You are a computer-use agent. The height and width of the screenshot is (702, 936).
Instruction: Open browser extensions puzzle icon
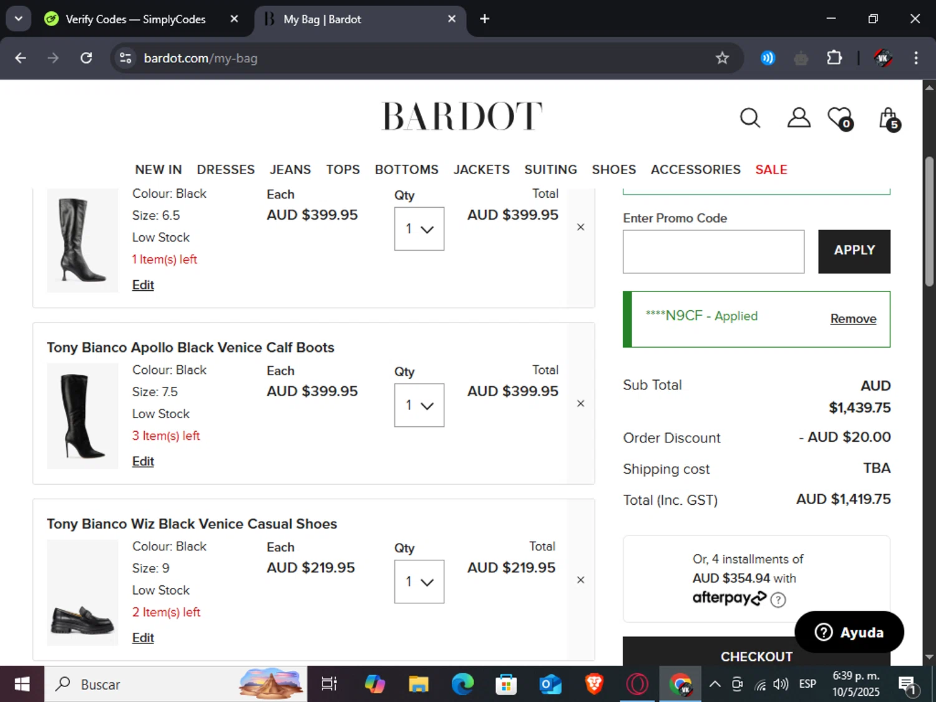click(x=834, y=58)
